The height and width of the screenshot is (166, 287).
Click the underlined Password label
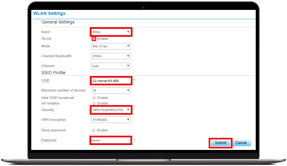point(49,140)
